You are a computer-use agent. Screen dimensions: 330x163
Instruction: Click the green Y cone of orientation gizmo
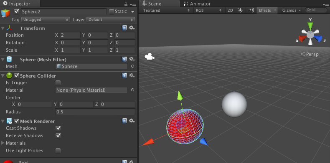click(310, 26)
